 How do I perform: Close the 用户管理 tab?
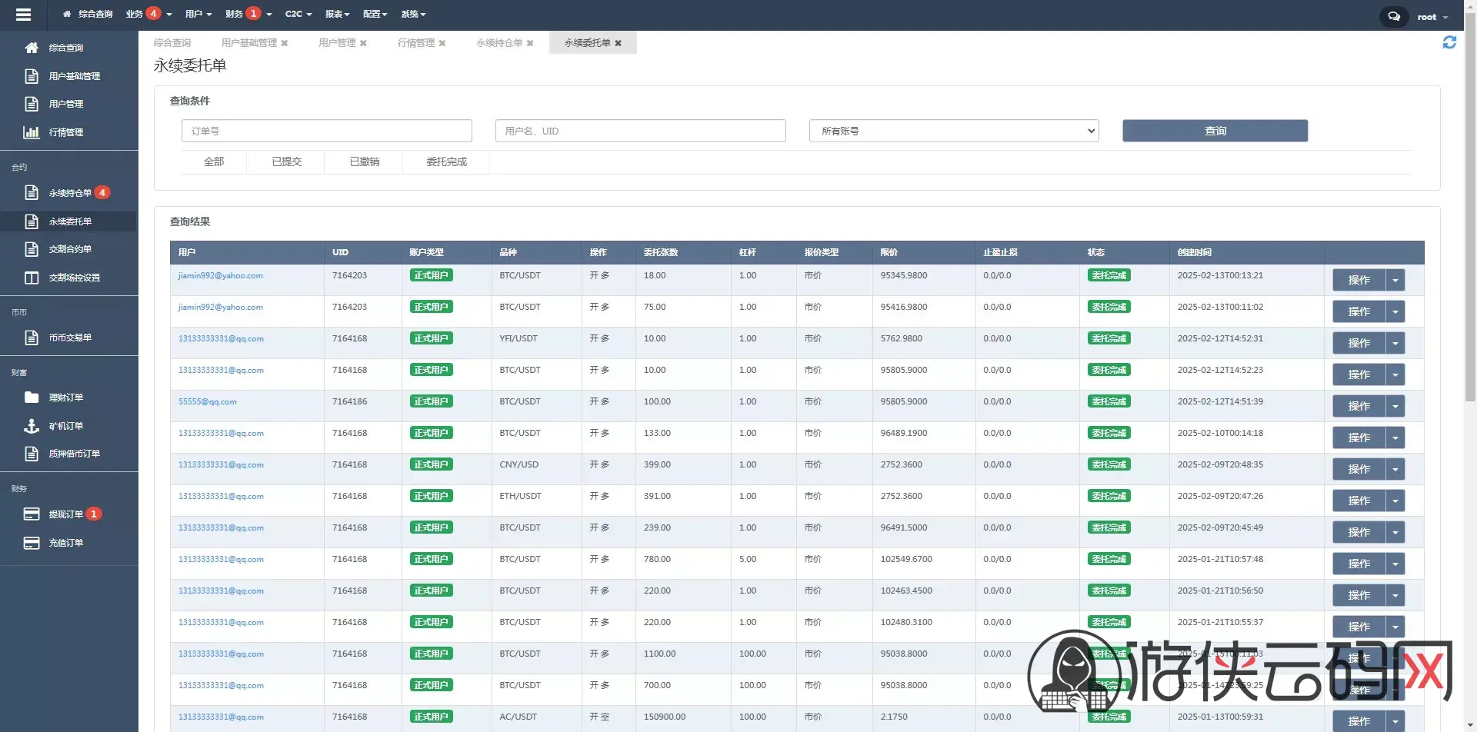363,43
